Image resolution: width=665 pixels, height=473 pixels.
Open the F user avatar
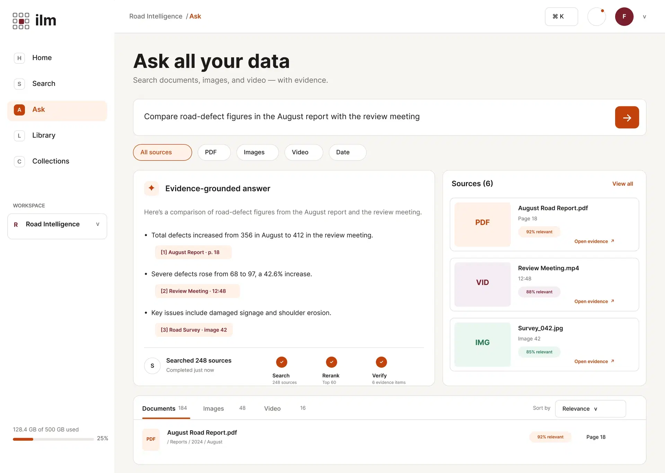click(624, 17)
